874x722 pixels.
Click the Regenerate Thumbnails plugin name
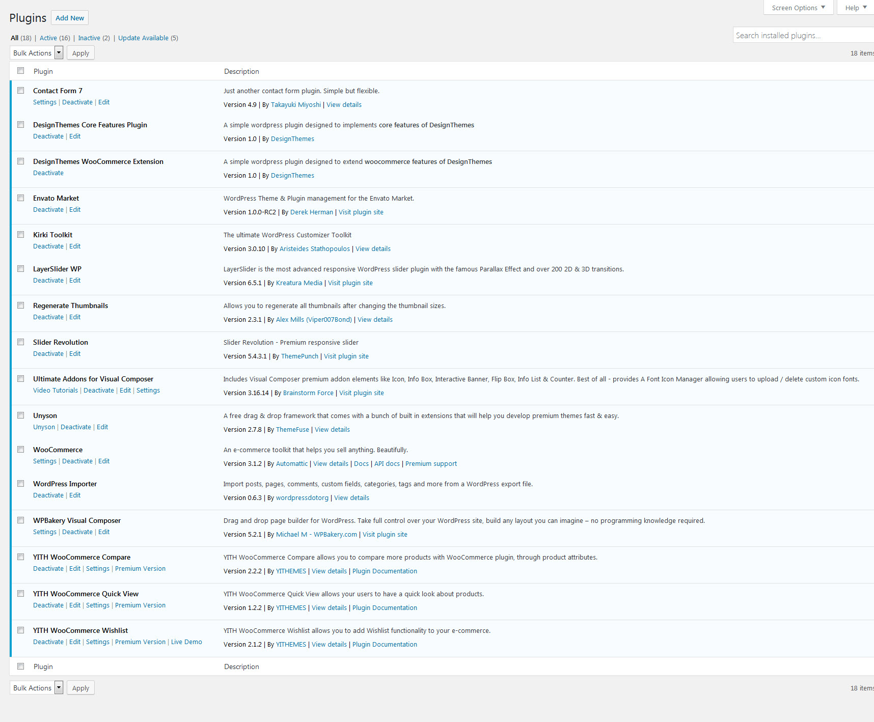click(70, 306)
